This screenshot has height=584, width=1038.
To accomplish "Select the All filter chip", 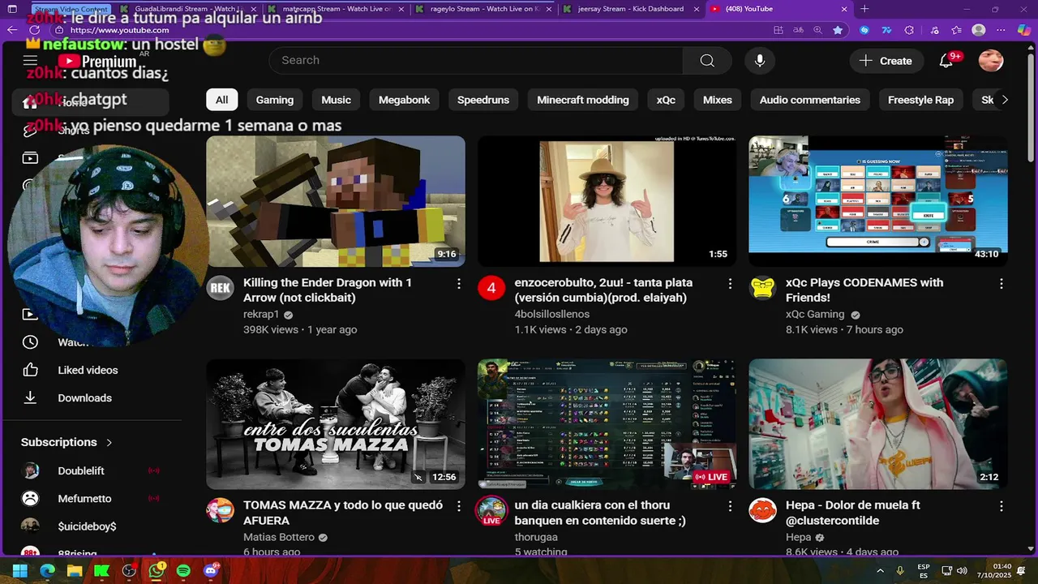I will pyautogui.click(x=221, y=100).
